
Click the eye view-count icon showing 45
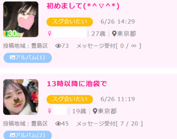tap(58, 124)
